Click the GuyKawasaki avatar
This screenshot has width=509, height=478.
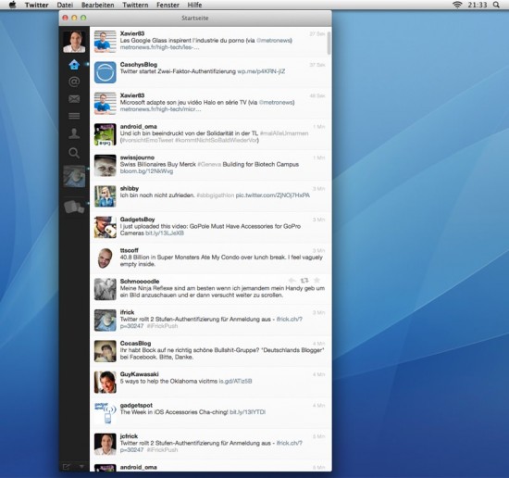106,383
